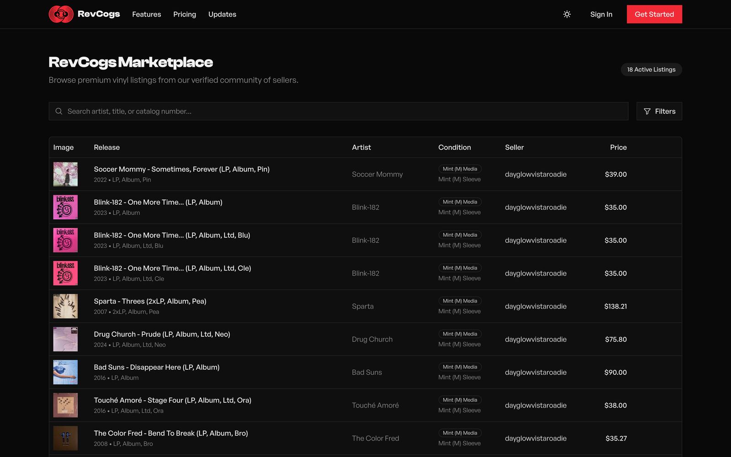The height and width of the screenshot is (457, 731).
Task: Click the $39.00 price
Action: point(616,174)
